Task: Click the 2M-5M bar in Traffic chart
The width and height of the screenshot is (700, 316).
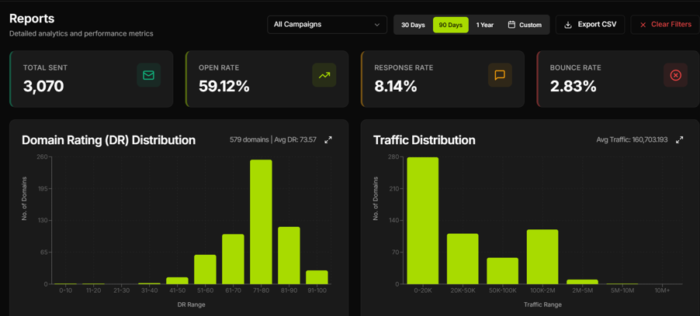Action: click(582, 282)
